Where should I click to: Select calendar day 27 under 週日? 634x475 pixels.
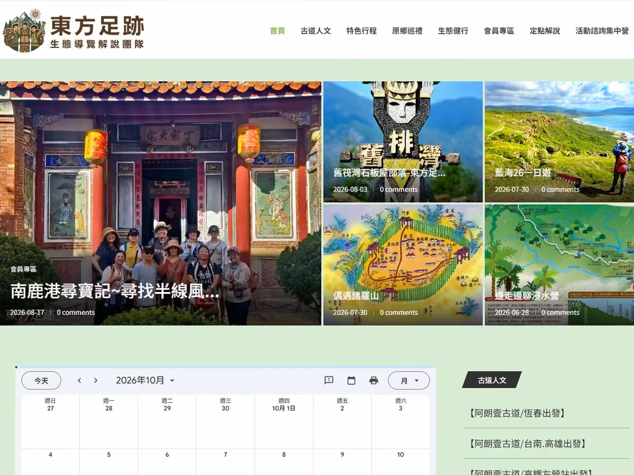click(50, 408)
